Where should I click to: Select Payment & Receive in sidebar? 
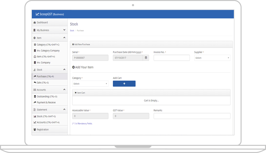pyautogui.click(x=46, y=102)
